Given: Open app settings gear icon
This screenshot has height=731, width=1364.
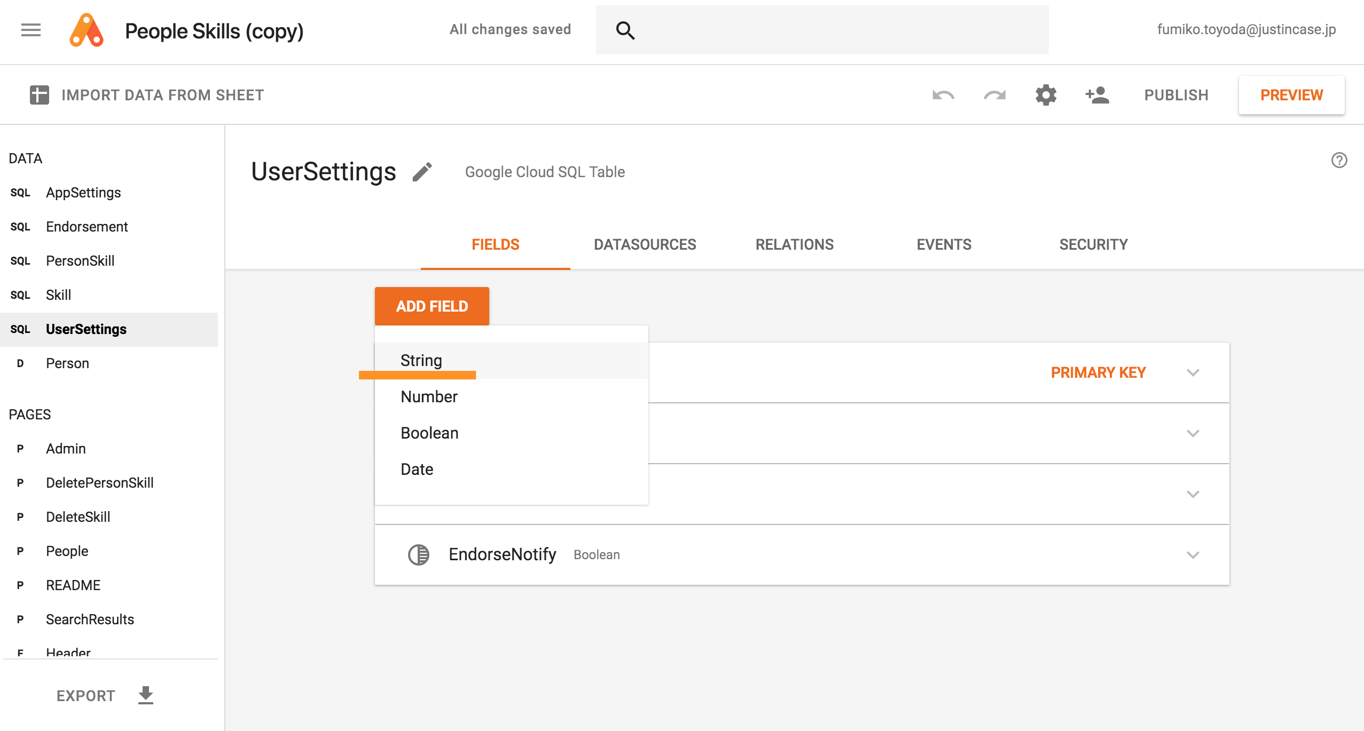Looking at the screenshot, I should coord(1046,95).
